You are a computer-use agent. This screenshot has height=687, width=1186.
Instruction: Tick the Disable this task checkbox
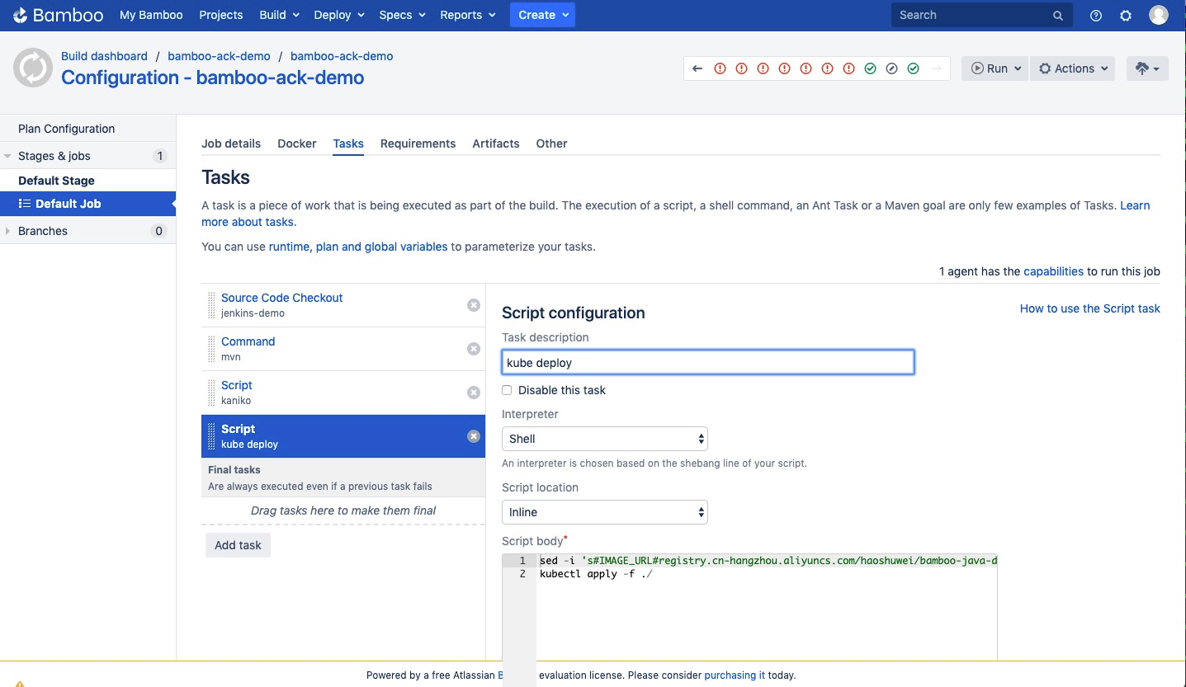pos(507,390)
